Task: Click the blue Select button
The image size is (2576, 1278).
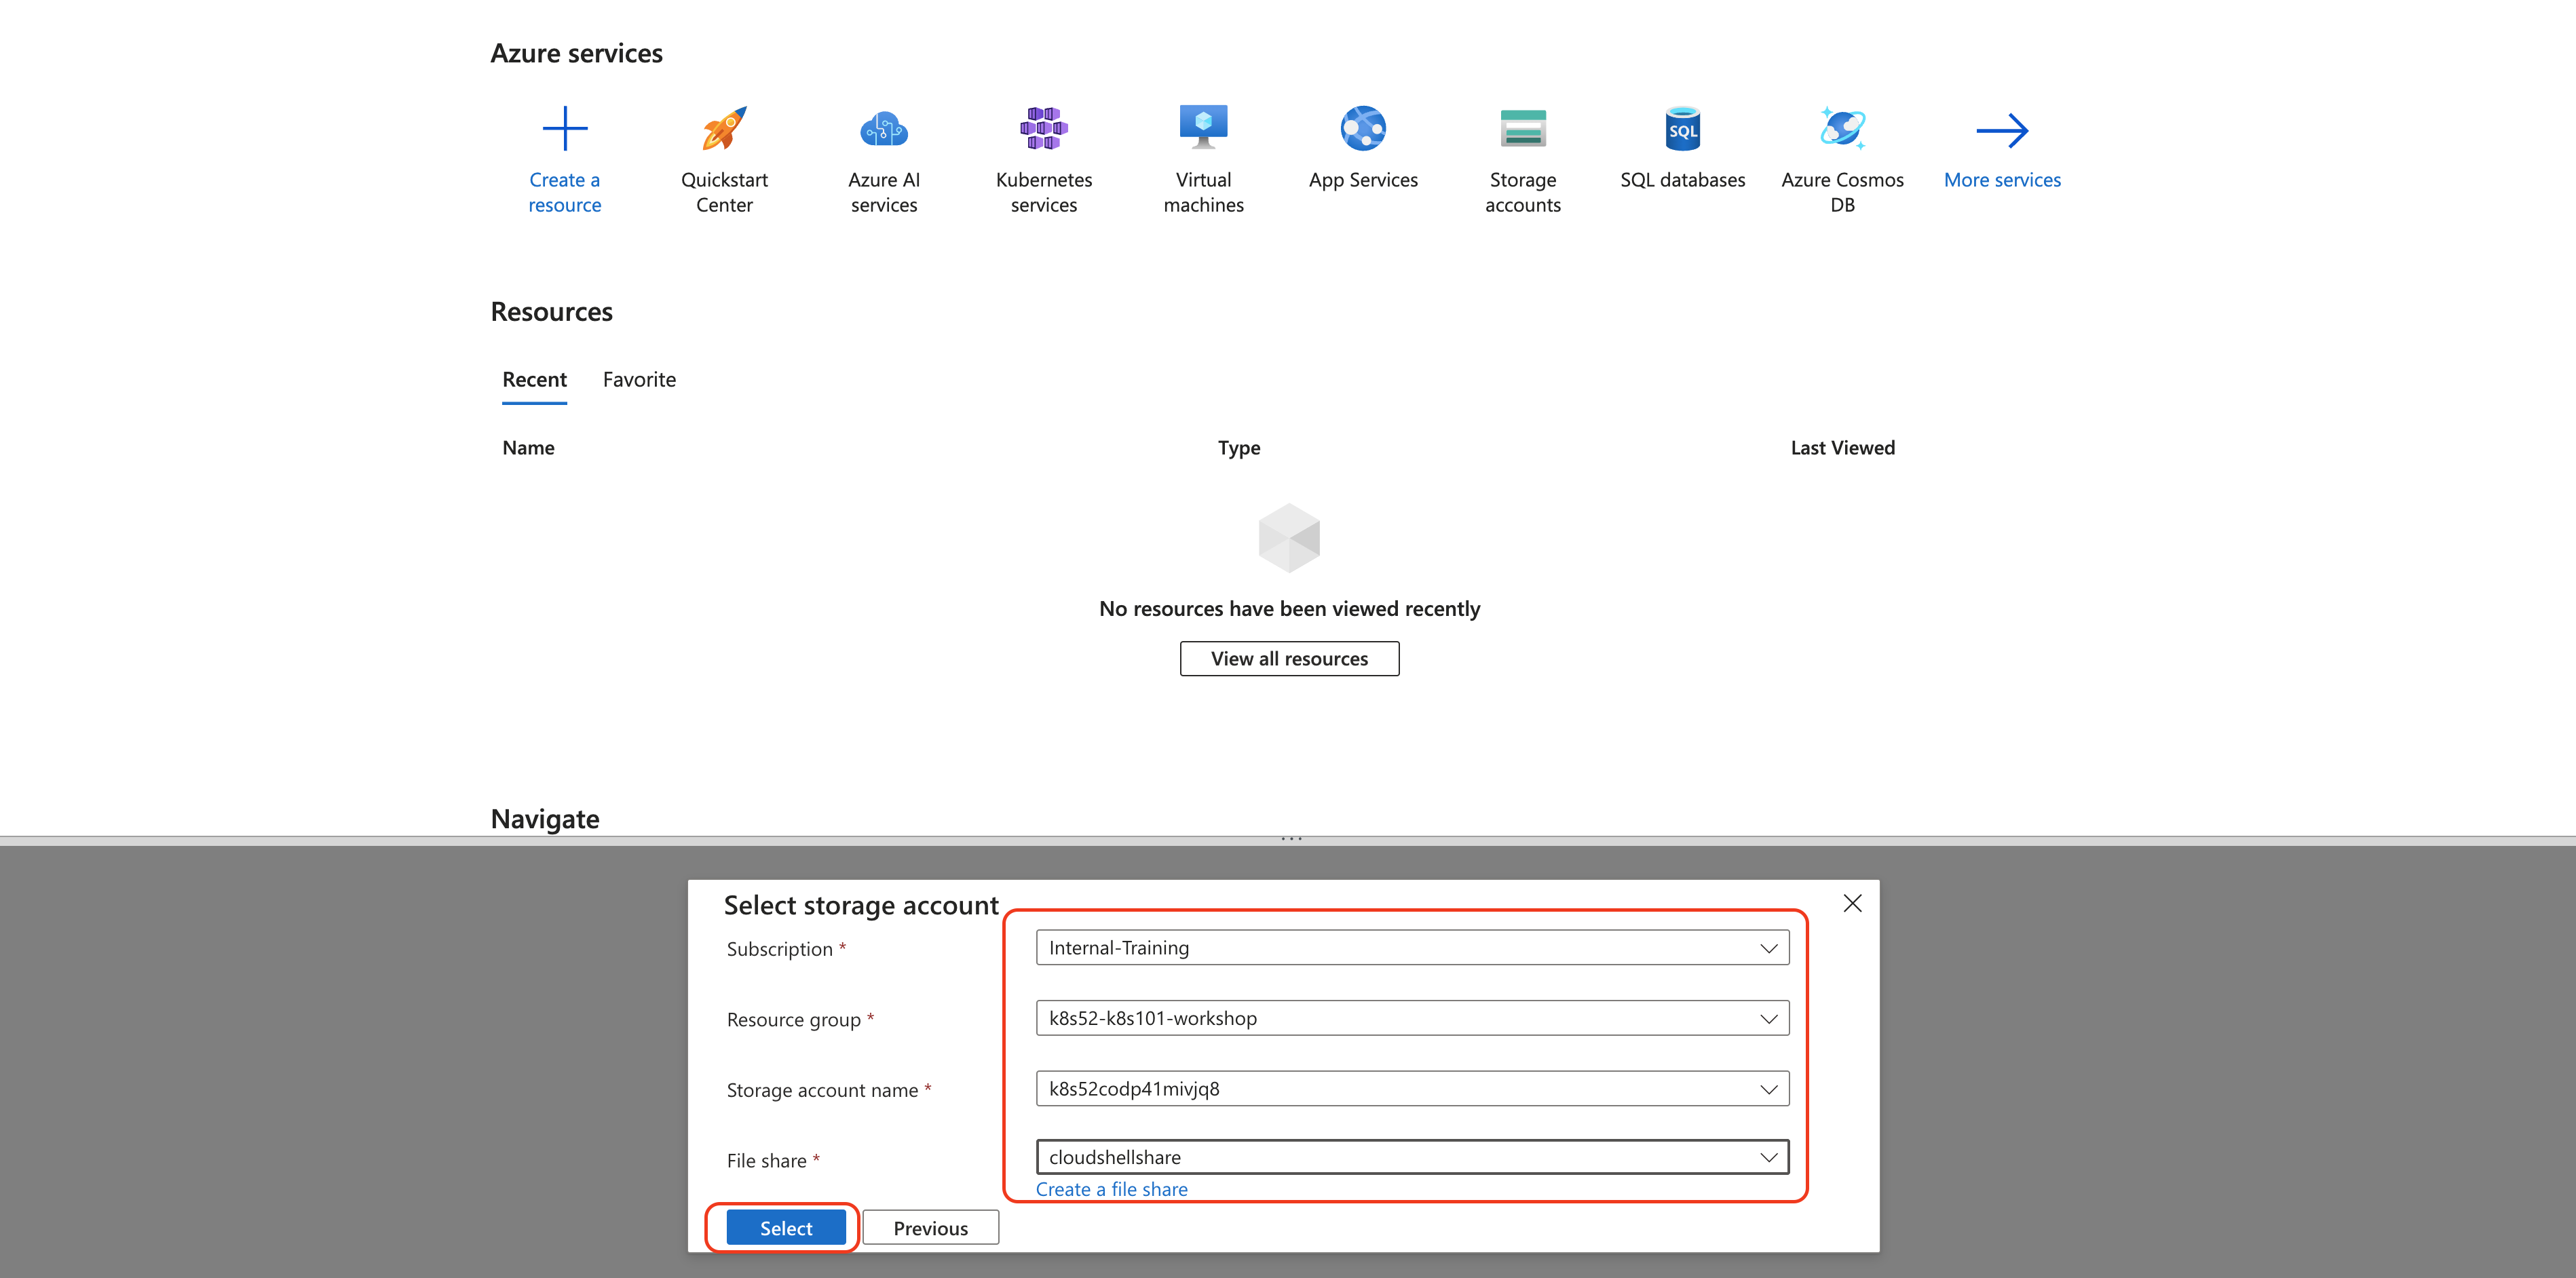Action: click(x=786, y=1228)
